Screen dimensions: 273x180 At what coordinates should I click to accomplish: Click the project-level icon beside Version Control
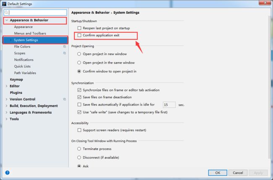pos(65,99)
